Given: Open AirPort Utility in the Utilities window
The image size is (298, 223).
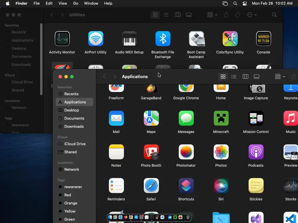Looking at the screenshot, I should pyautogui.click(x=95, y=39).
